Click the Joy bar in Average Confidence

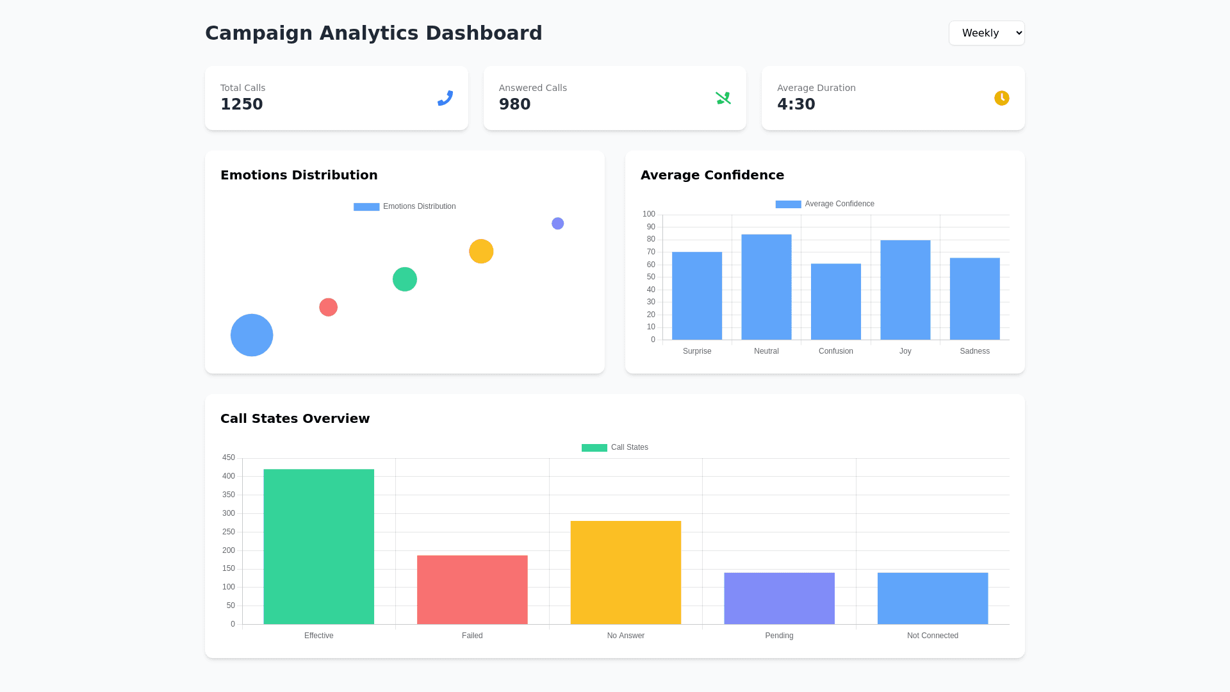click(905, 290)
